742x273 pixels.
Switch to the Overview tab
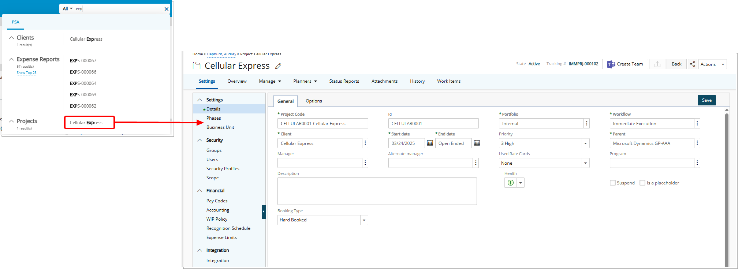point(237,81)
